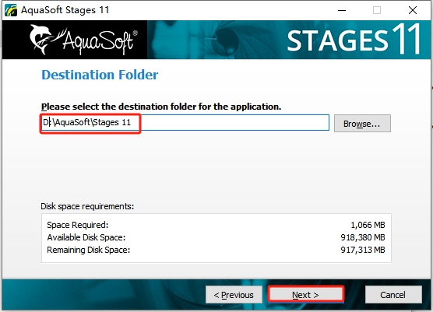Proceed with the Next > button
This screenshot has height=312, width=433.
pos(306,295)
